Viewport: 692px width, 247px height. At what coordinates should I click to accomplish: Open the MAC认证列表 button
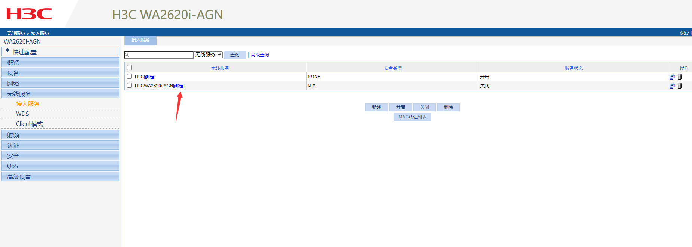[x=413, y=117]
